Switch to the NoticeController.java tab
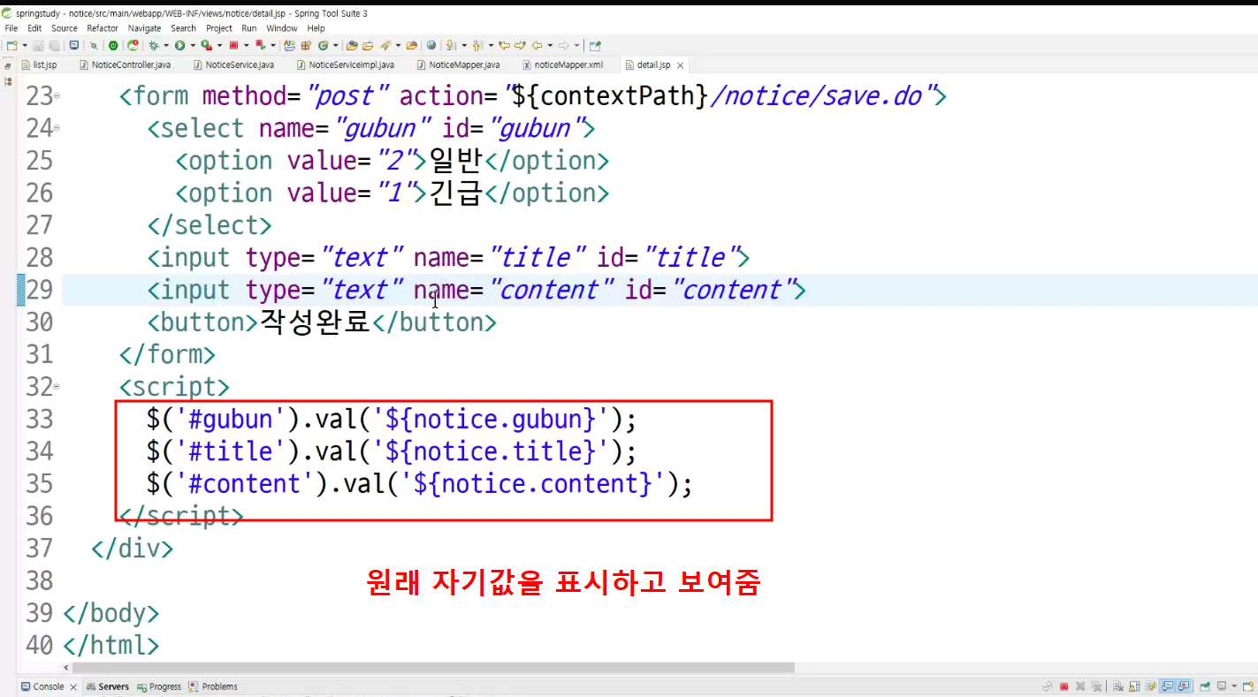This screenshot has height=697, width=1258. pos(126,64)
